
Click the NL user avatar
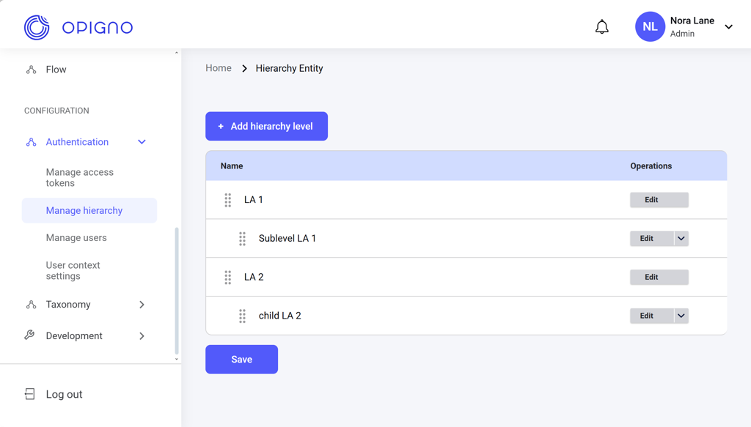click(650, 27)
